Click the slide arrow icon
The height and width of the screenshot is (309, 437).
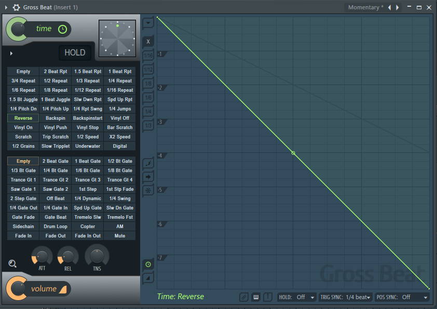(x=148, y=177)
